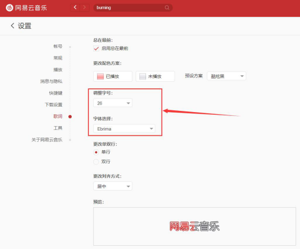Pick the red 已播放 color swatch

click(100, 76)
